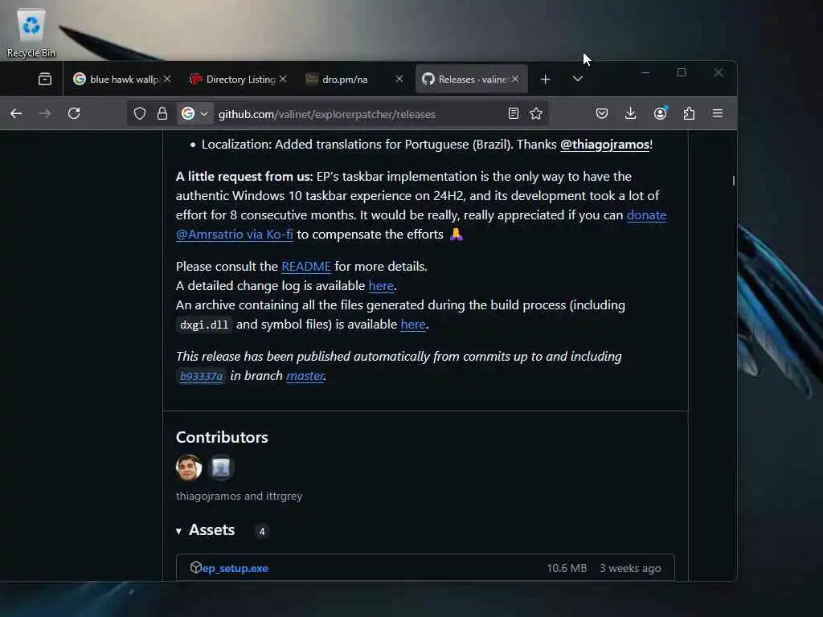Viewport: 823px width, 617px height.
Task: Click the '3 weeks ago' timestamp
Action: coord(630,568)
